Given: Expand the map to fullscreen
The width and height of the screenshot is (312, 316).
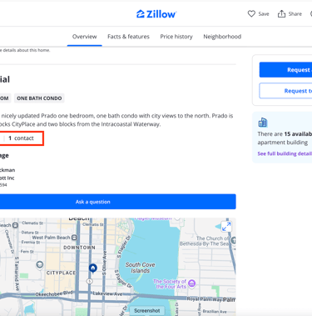Looking at the screenshot, I should point(226,227).
